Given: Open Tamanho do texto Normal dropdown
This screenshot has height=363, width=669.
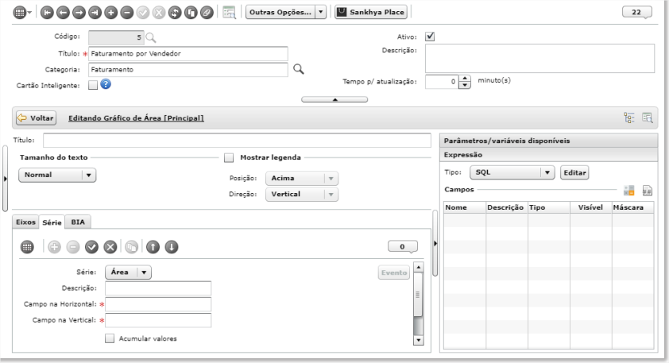Looking at the screenshot, I should pos(57,175).
